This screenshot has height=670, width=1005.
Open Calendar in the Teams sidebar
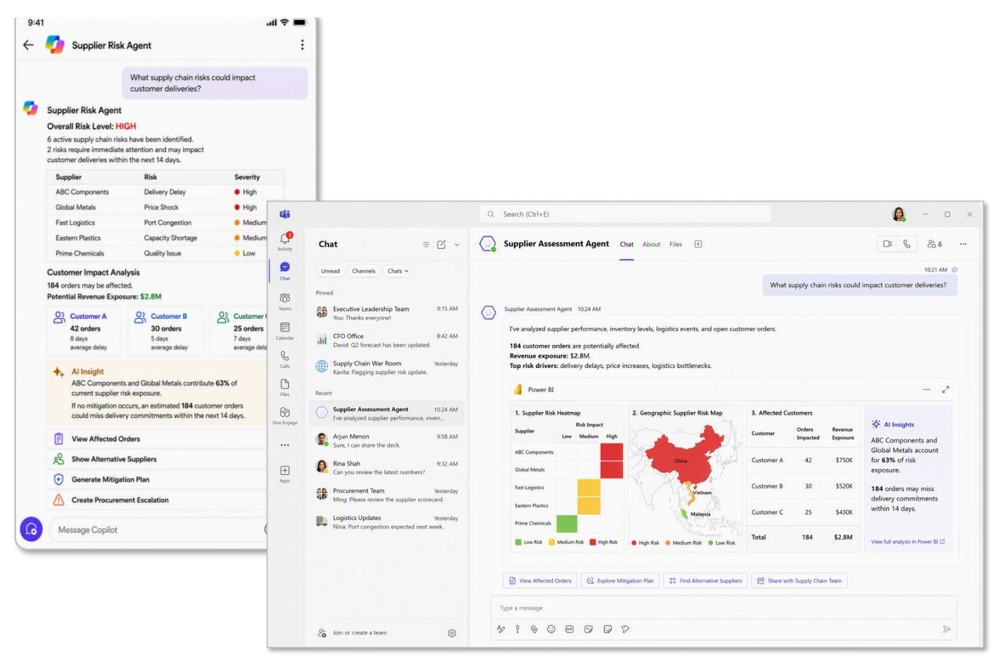click(285, 330)
